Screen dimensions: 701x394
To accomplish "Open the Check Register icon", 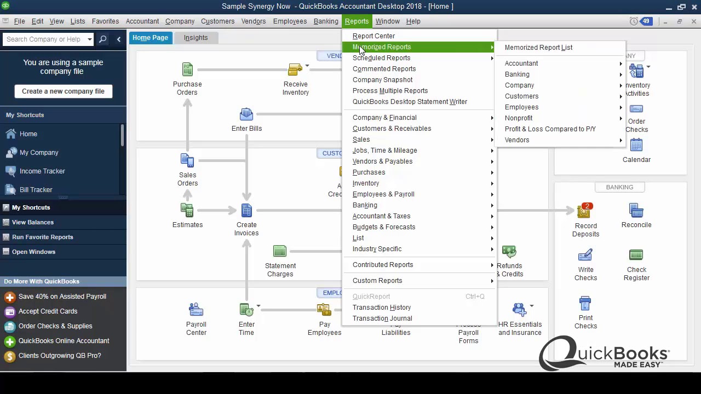I will (x=636, y=255).
